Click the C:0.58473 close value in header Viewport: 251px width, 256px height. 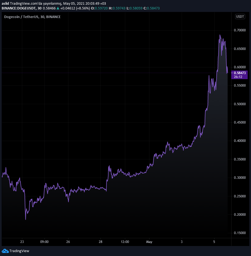(152, 8)
